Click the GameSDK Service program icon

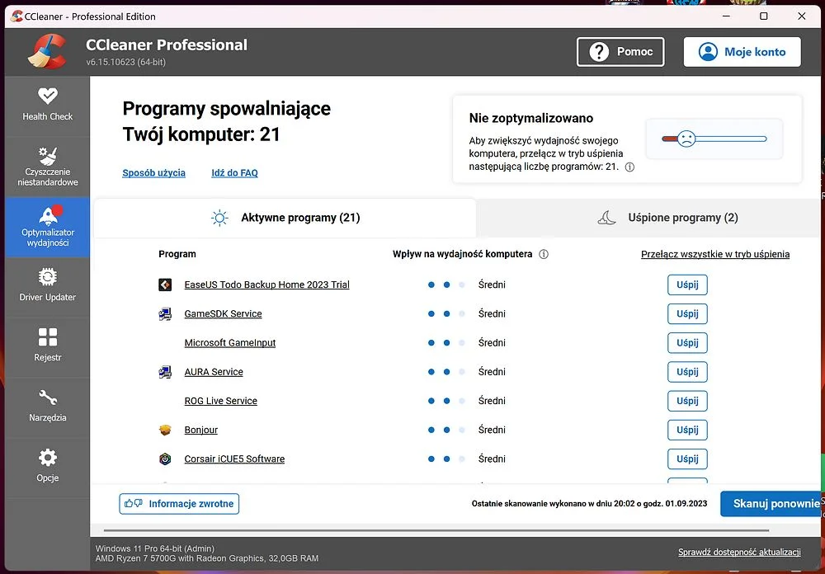165,314
